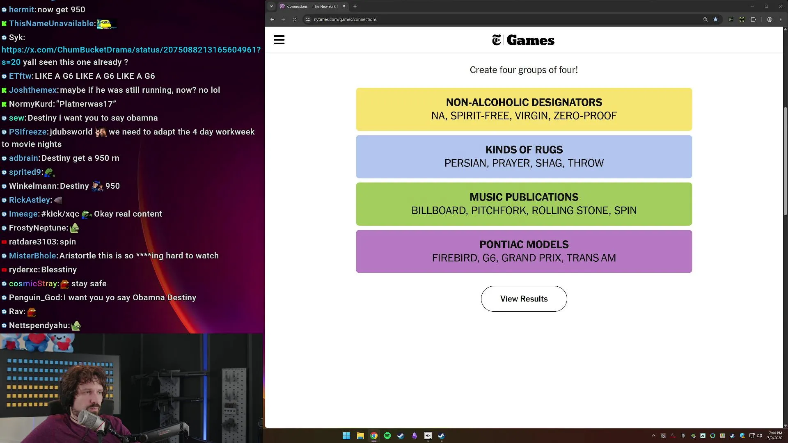Click username MisterBhole in chat
Screen dimensions: 788x443
32,256
